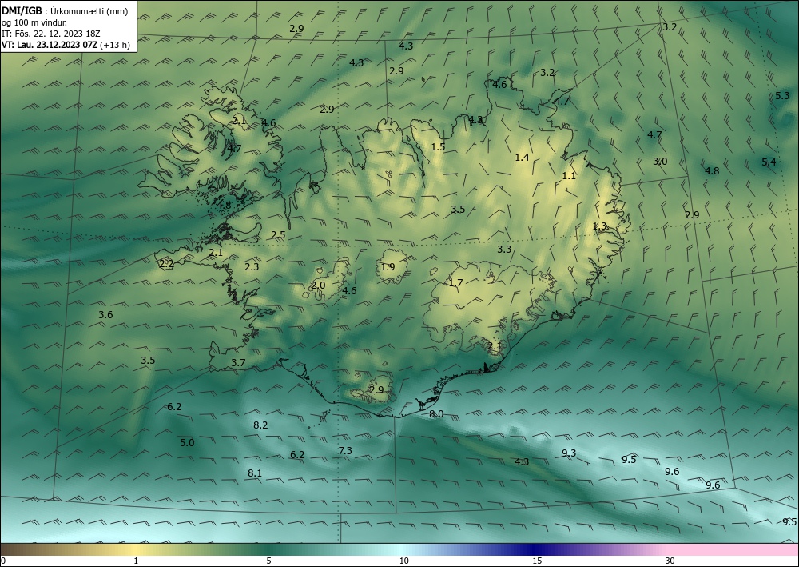Click the color scale label 30
Screen dimensions: 799x567
(x=670, y=561)
